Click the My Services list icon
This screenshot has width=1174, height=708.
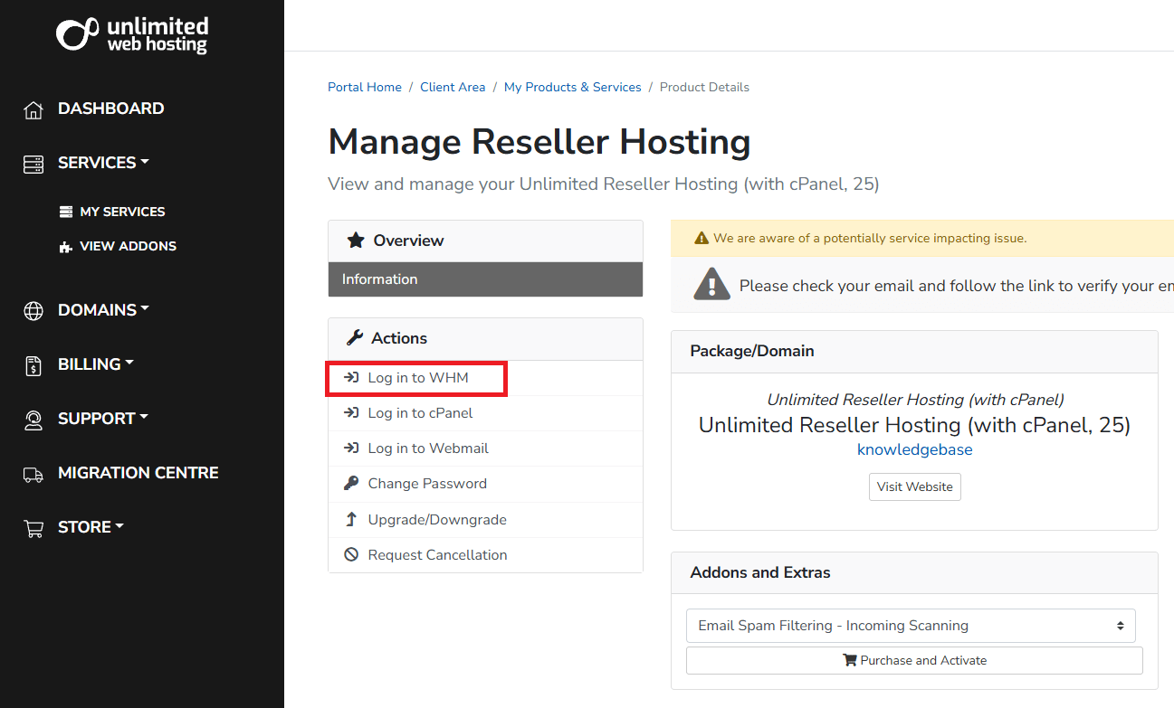(66, 212)
